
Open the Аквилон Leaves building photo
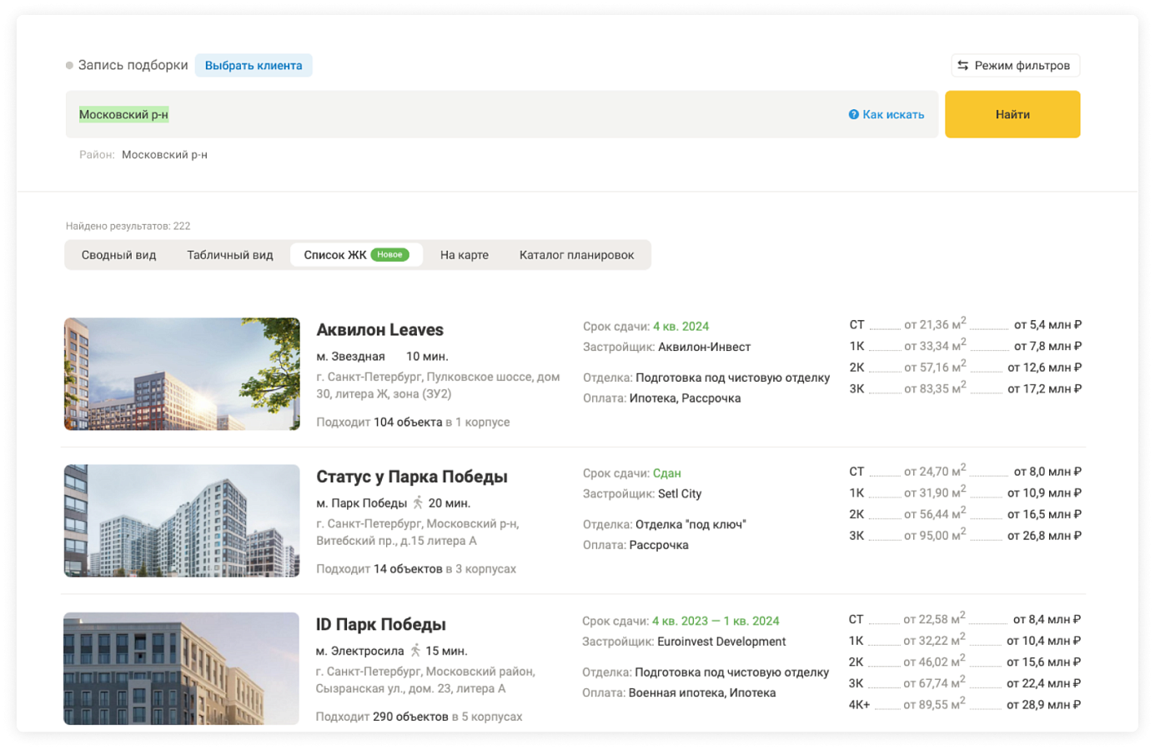click(182, 374)
